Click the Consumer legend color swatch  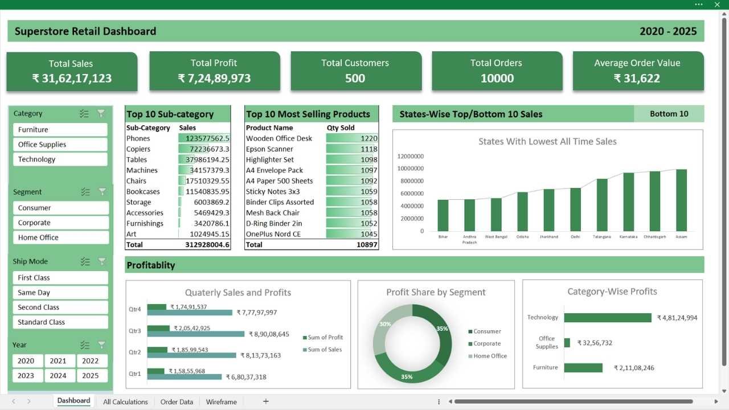point(470,331)
